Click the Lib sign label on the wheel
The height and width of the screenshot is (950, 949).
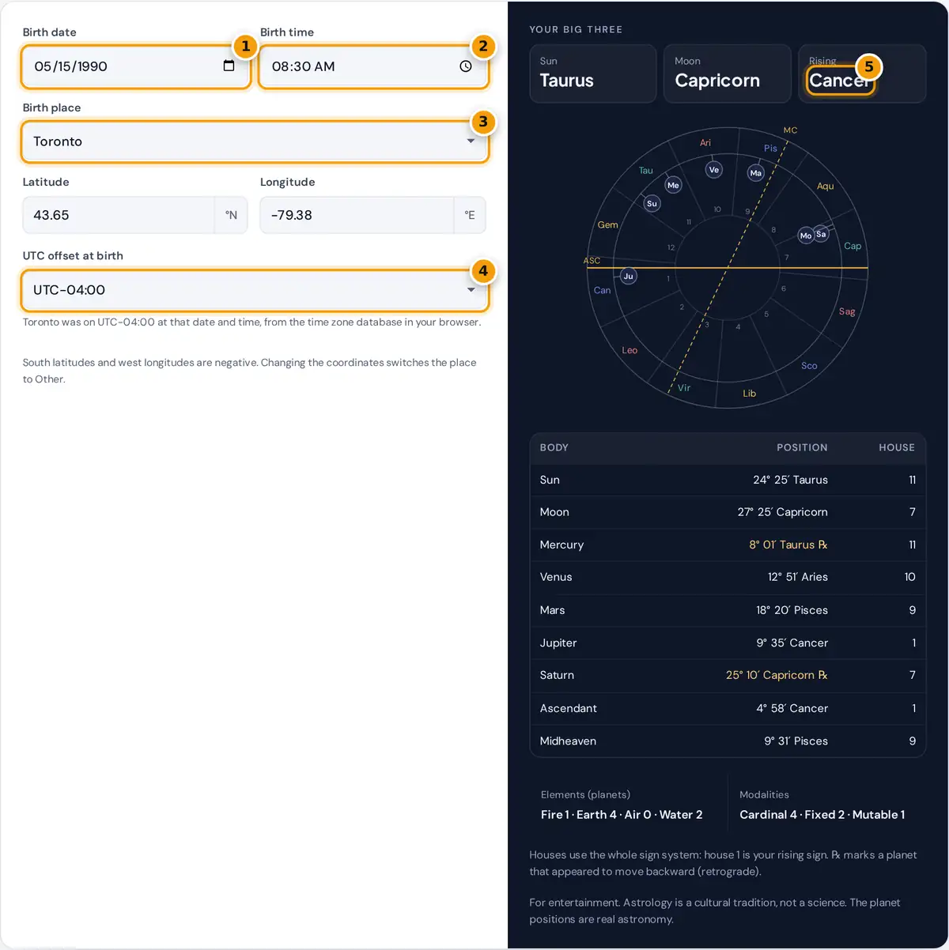point(749,394)
